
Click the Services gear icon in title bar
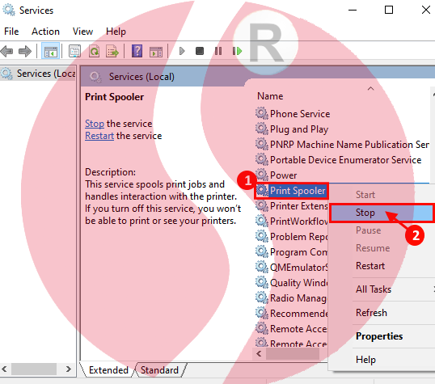point(9,11)
